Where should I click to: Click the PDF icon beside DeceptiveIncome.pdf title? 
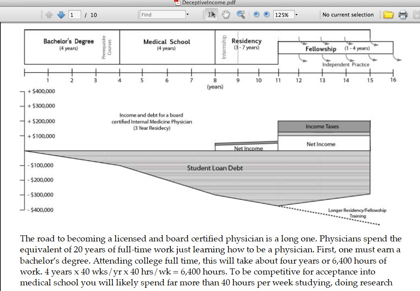(x=177, y=3)
